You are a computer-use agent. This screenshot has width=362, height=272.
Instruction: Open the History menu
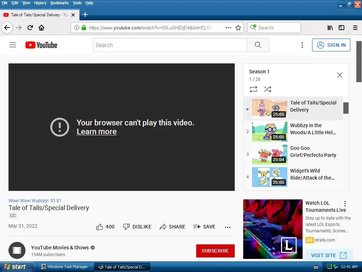(x=40, y=3)
